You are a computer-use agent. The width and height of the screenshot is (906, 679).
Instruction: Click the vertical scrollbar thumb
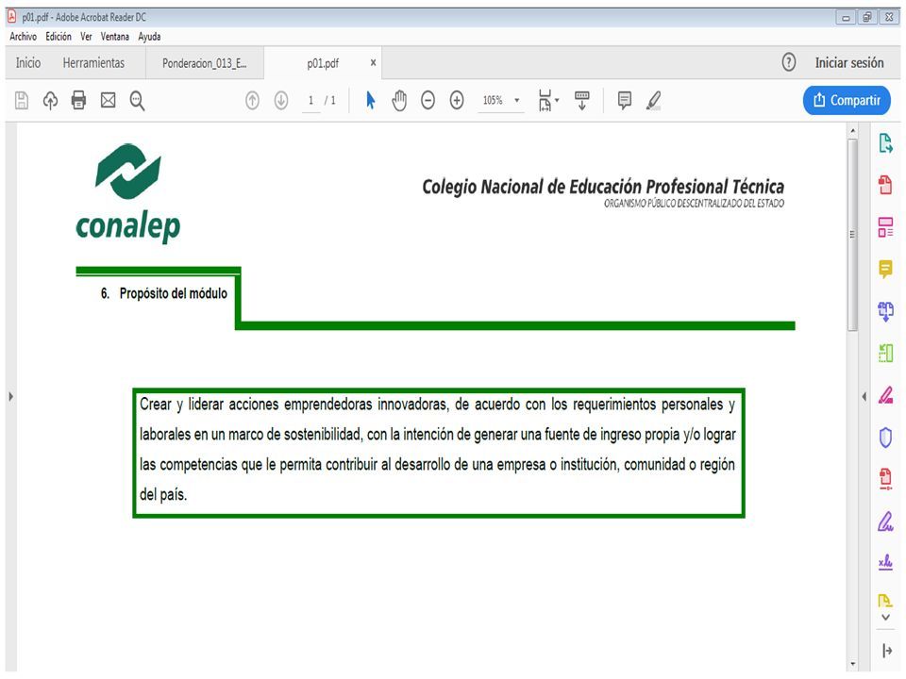pos(852,234)
